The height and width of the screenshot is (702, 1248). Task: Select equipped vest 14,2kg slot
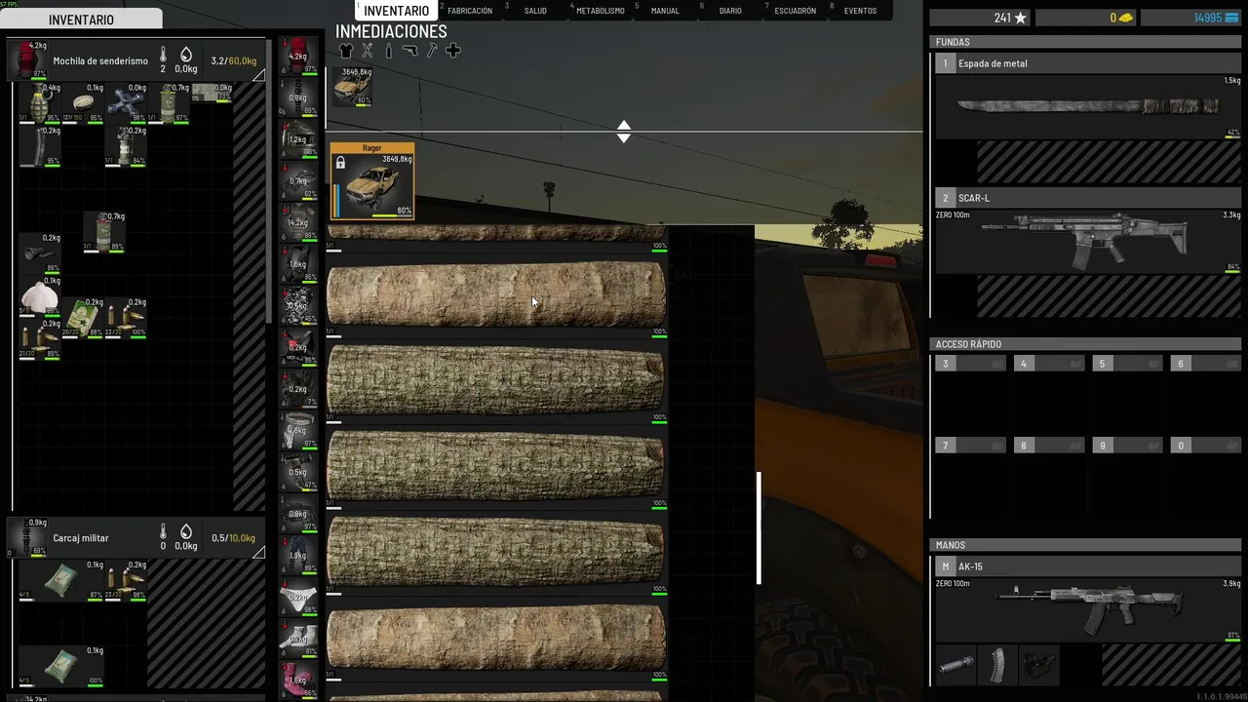(298, 223)
